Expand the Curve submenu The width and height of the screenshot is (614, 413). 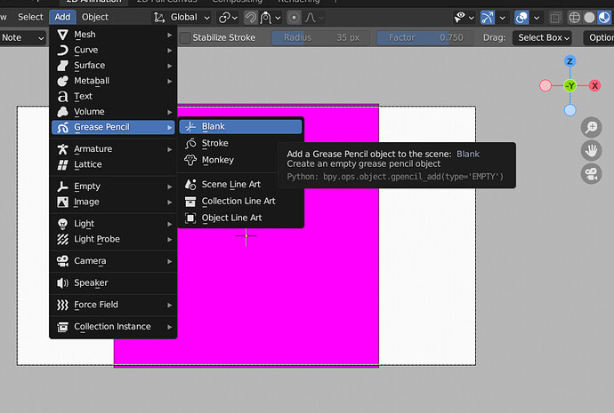coord(113,50)
